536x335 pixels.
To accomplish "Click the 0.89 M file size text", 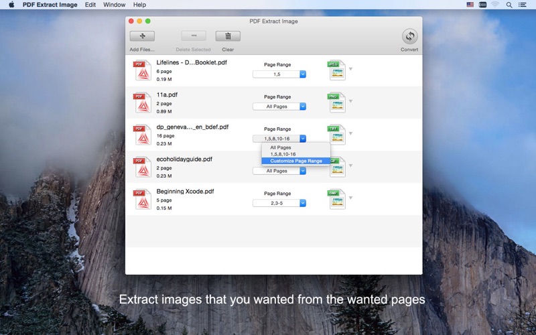I will click(x=164, y=111).
